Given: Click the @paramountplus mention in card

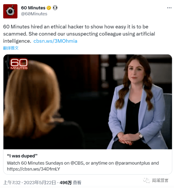Looking at the screenshot, I should 132,163.
